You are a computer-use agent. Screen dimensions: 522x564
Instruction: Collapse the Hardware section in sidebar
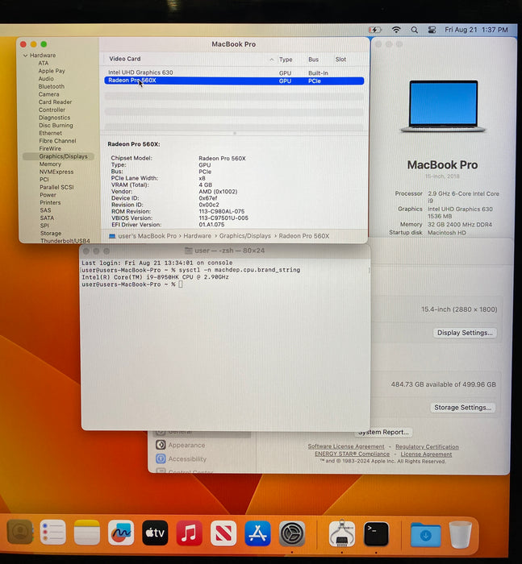[25, 56]
